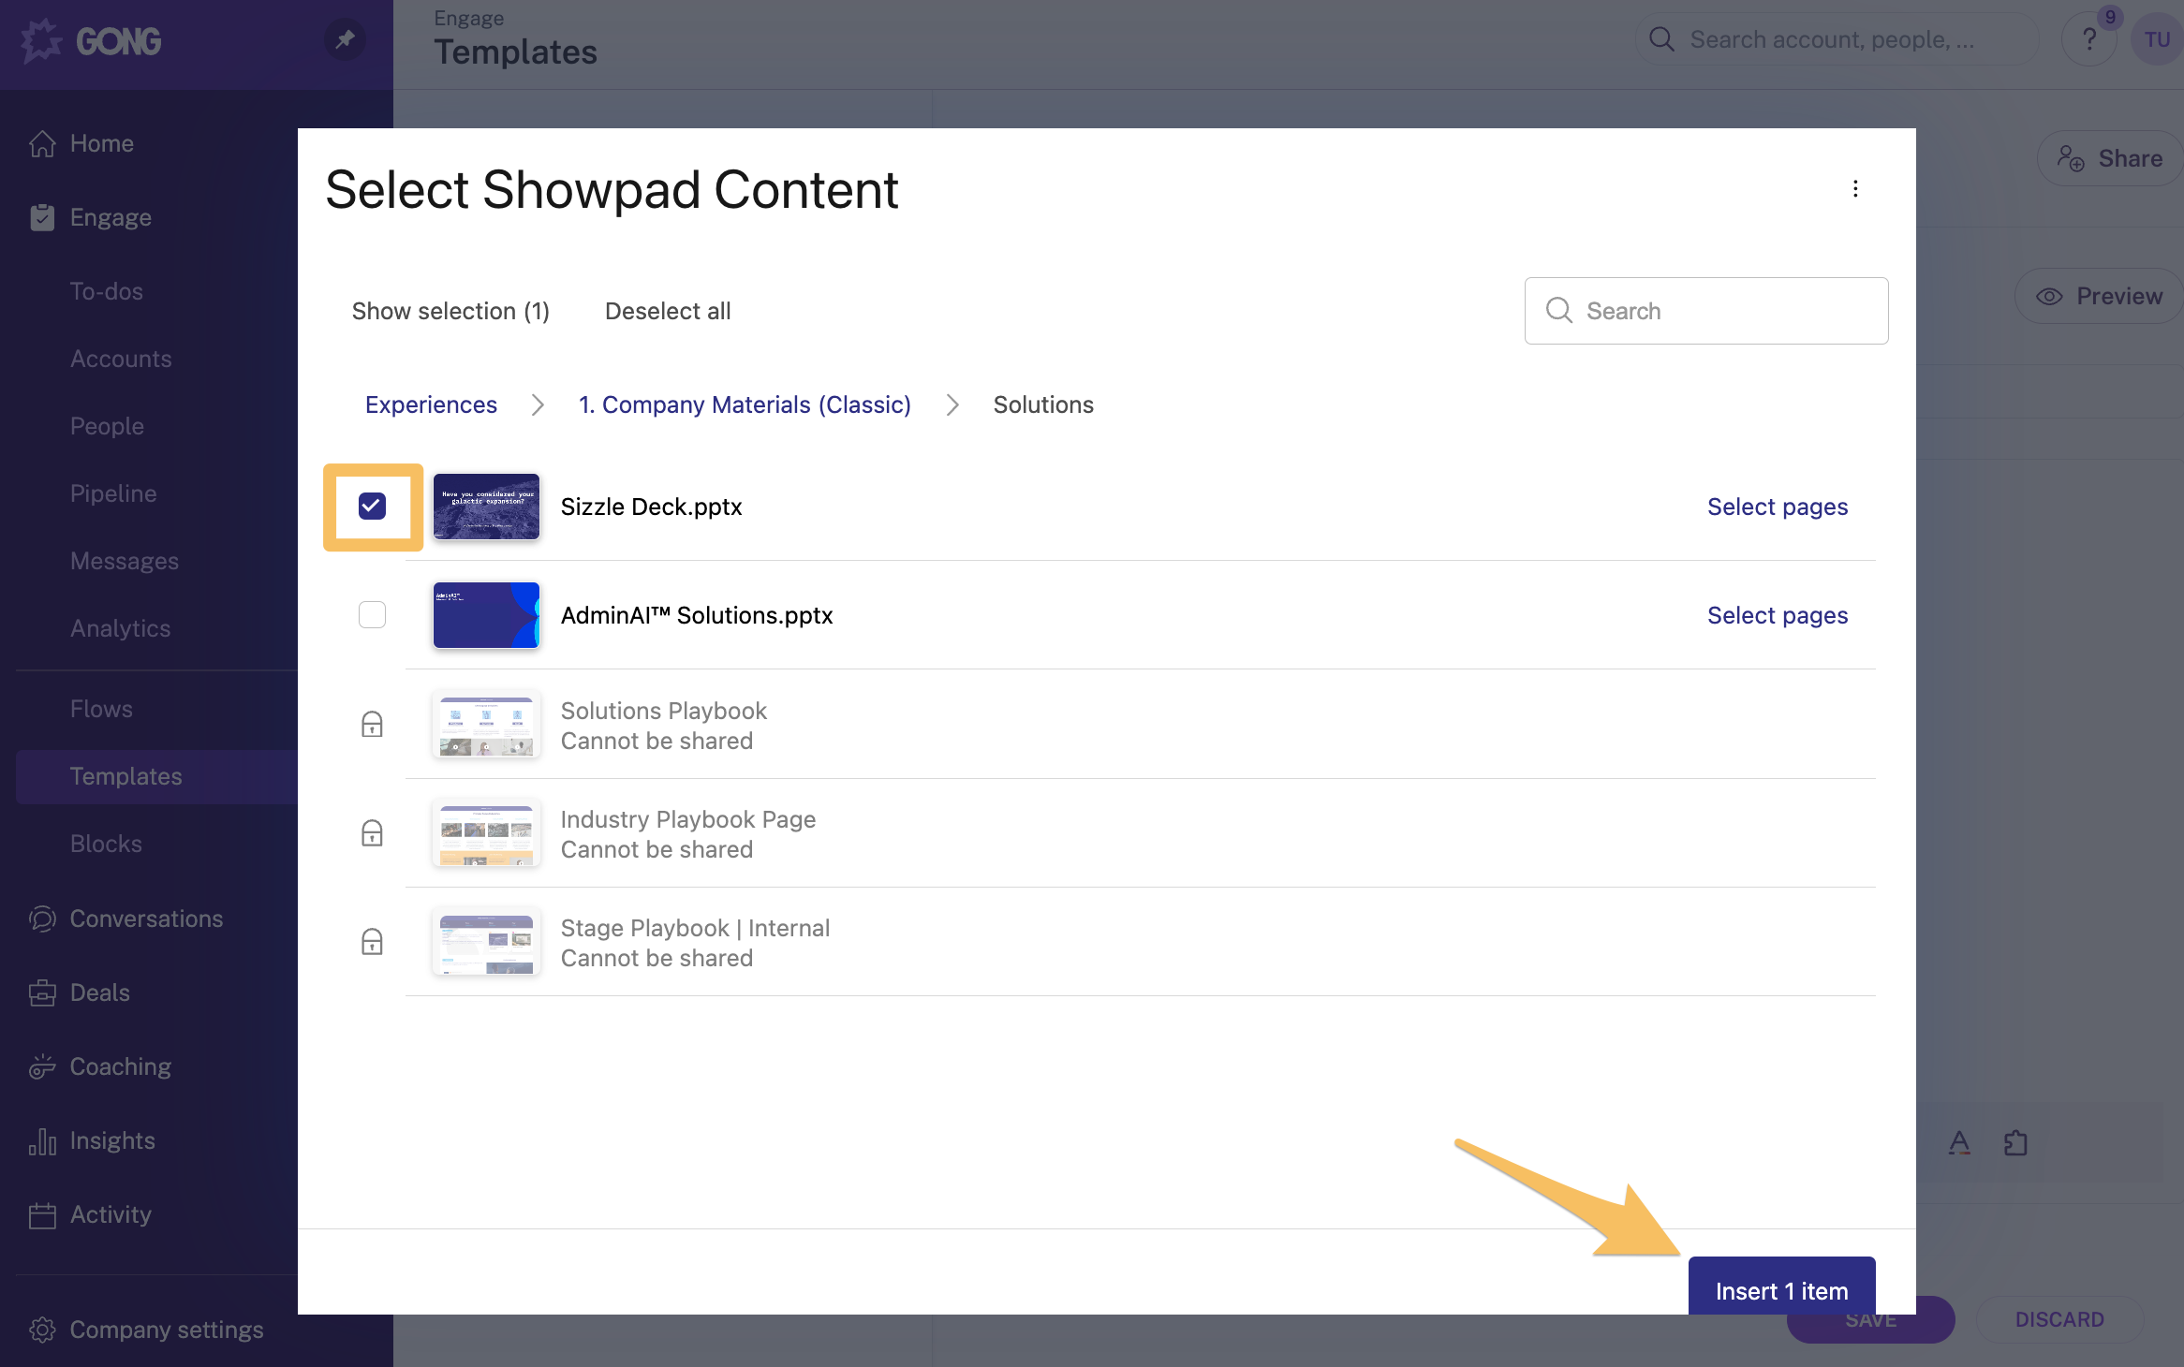Open Conversations in sidebar

tap(146, 919)
